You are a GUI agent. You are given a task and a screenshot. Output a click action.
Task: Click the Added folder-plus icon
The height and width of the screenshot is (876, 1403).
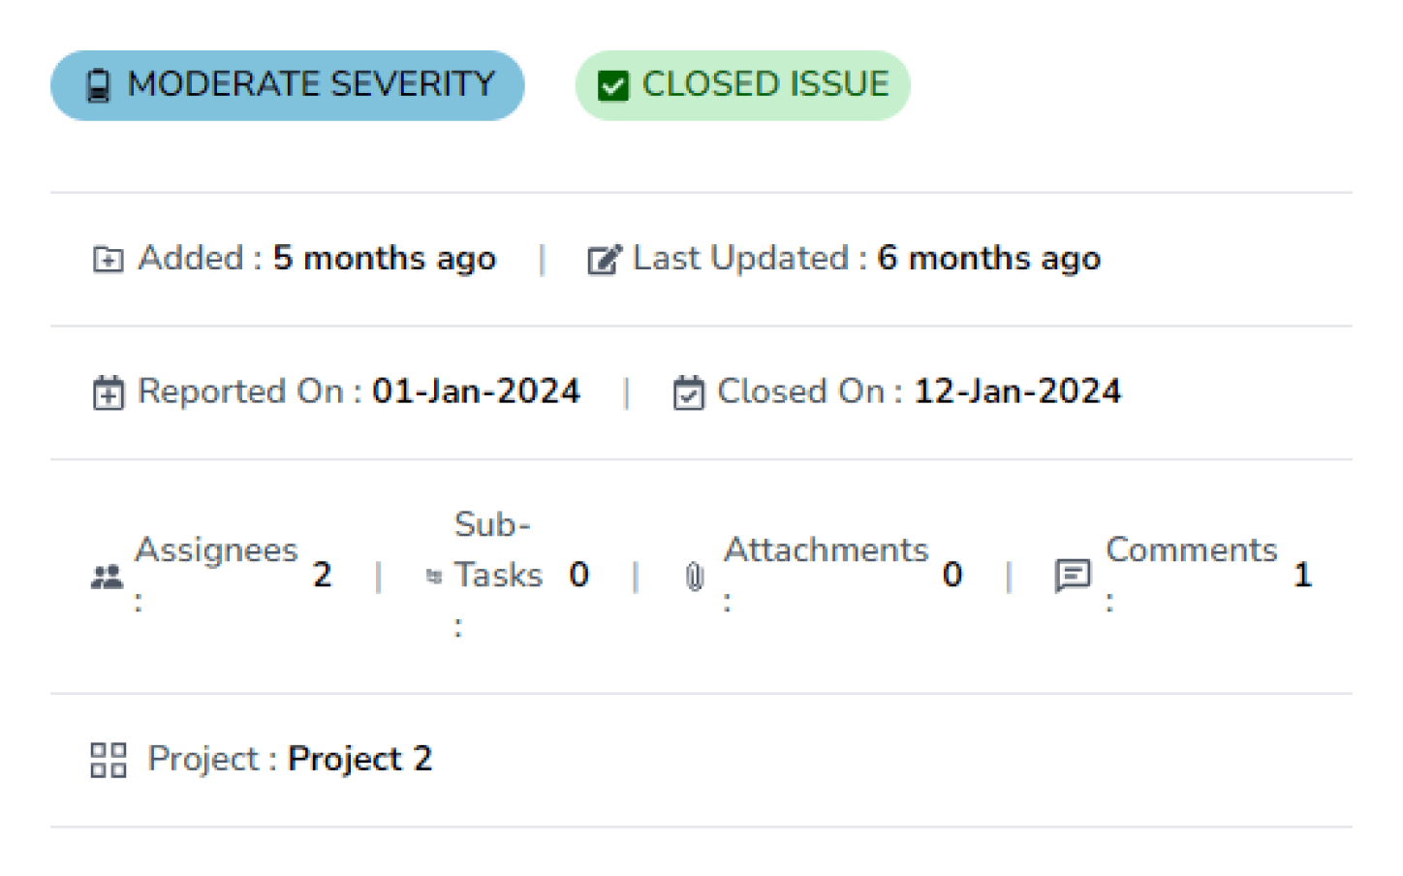108,260
